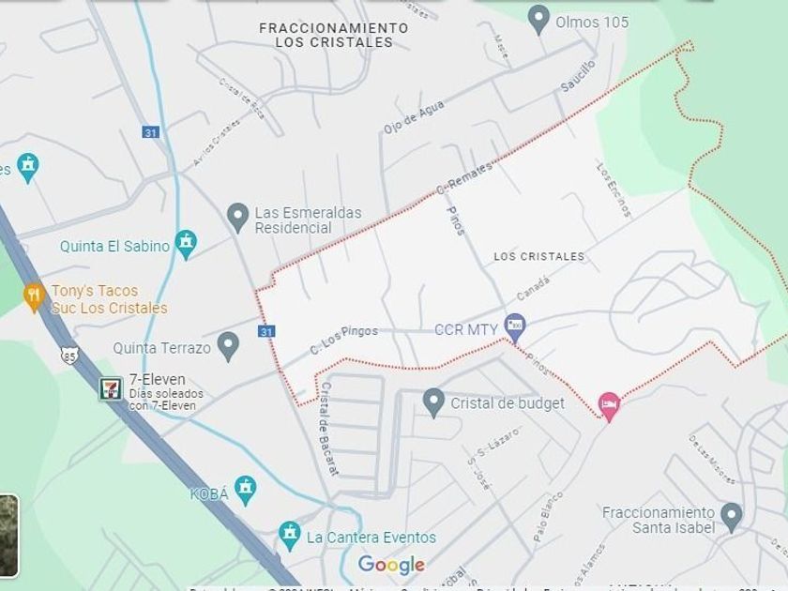788x591 pixels.
Task: Click the pink hotel bed marker
Action: (x=609, y=406)
